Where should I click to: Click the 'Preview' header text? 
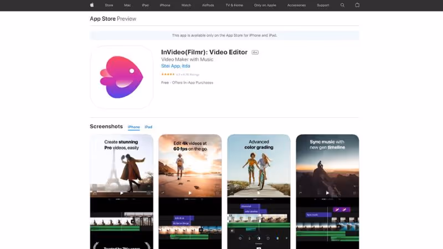point(127,19)
